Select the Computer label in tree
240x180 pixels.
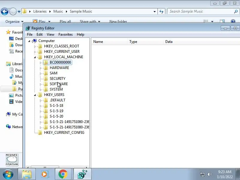46,41
